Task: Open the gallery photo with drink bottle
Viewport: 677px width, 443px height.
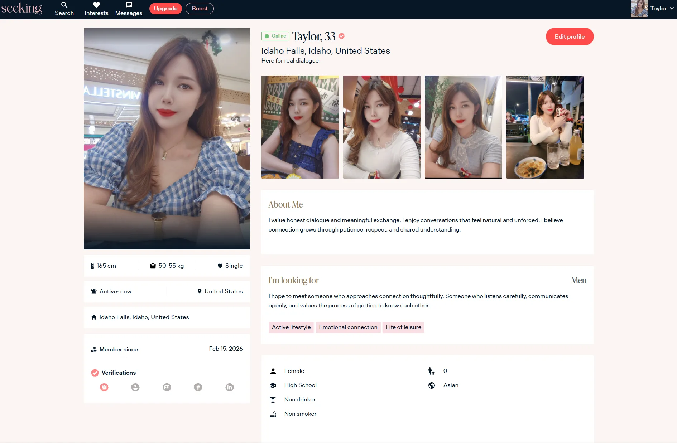Action: (545, 127)
